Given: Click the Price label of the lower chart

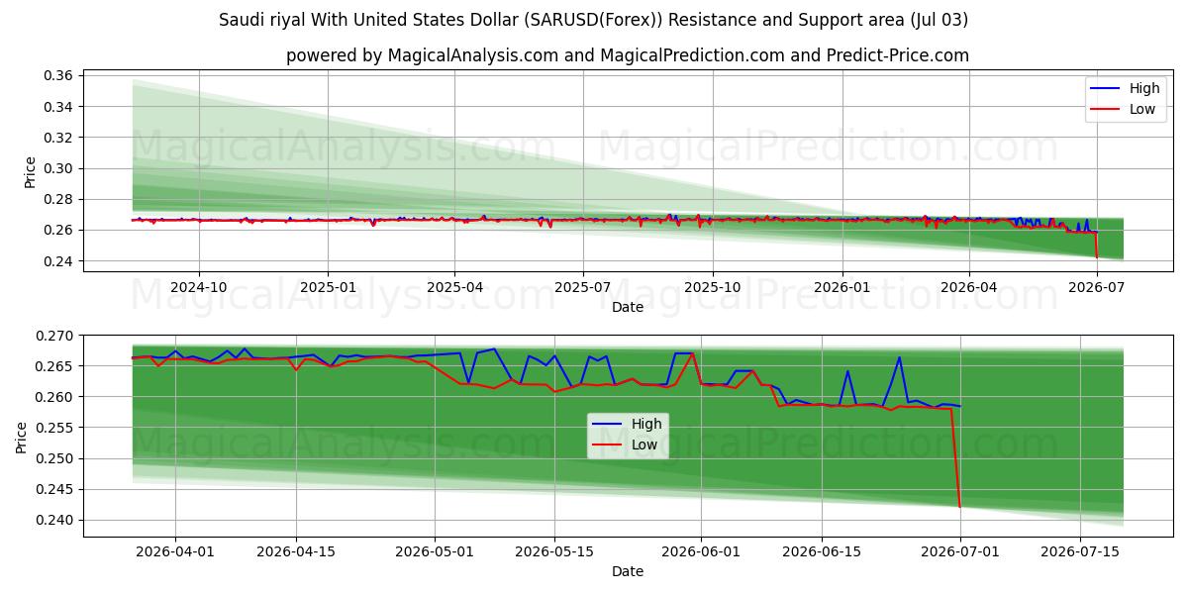Looking at the screenshot, I should pyautogui.click(x=22, y=437).
